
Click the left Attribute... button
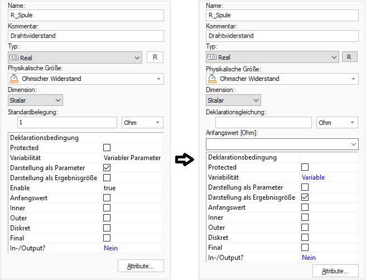tap(141, 265)
